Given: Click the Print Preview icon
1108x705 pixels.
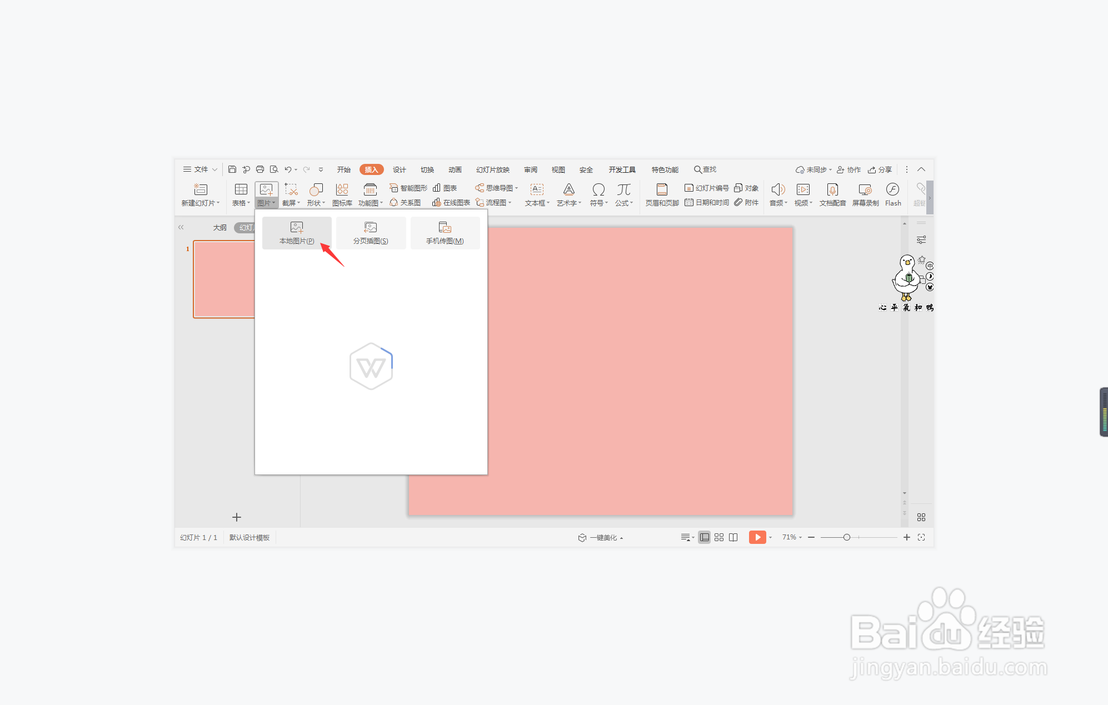Looking at the screenshot, I should 274,169.
